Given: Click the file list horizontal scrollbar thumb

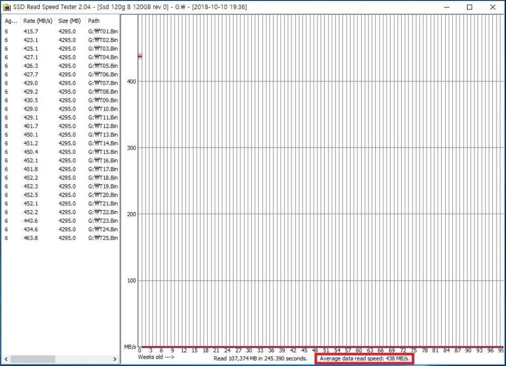Looking at the screenshot, I should coord(33,359).
